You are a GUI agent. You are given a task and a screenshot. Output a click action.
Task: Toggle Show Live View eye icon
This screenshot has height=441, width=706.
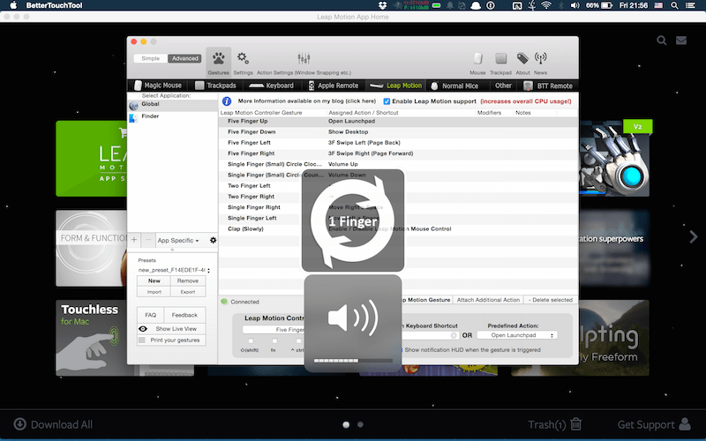[x=143, y=328]
